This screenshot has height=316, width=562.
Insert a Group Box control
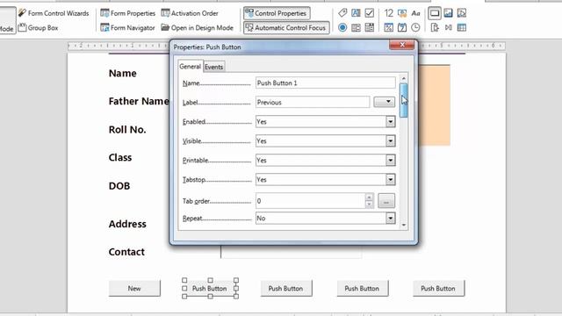[x=38, y=27]
